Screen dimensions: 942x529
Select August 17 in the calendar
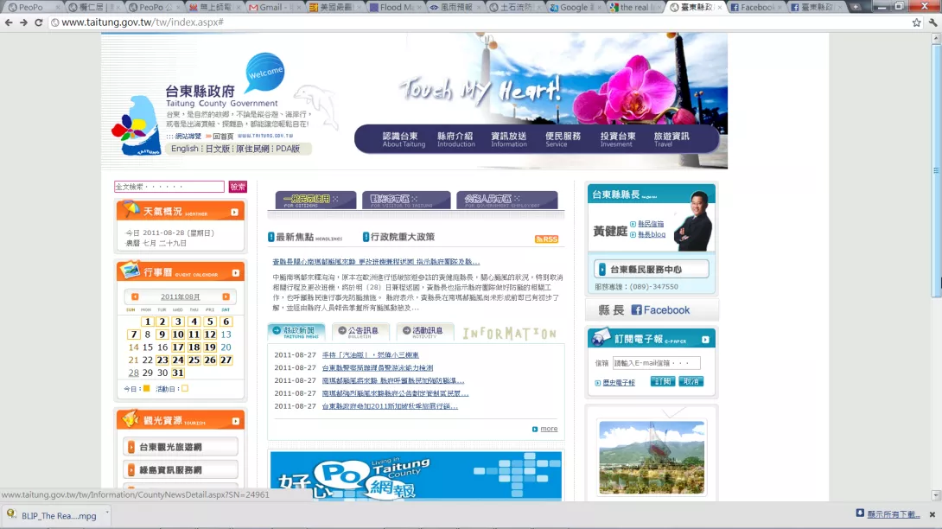pyautogui.click(x=178, y=347)
